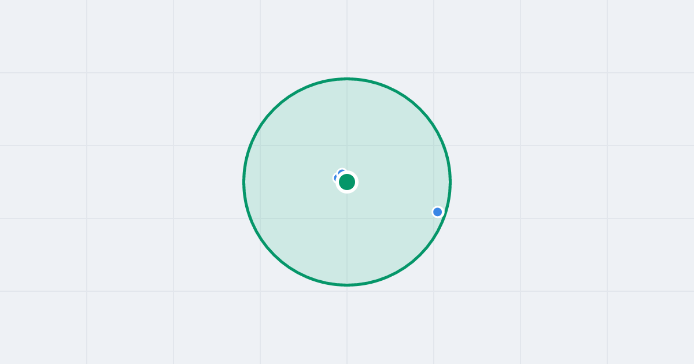Select the blue dot near the circle edge

pos(438,212)
